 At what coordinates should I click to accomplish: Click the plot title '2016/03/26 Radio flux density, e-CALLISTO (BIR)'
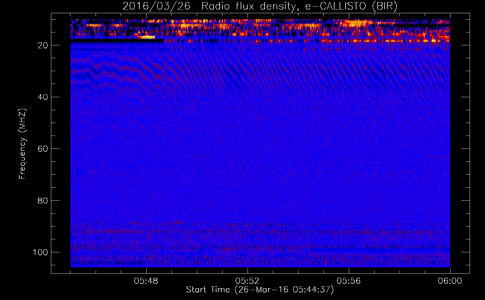260,6
